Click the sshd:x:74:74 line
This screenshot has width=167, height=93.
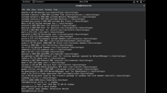(58, 73)
